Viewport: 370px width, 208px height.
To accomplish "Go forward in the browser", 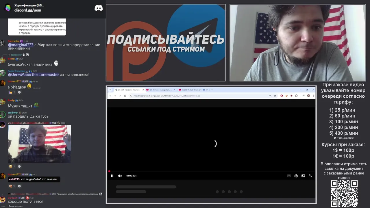I will pyautogui.click(x=115, y=96).
